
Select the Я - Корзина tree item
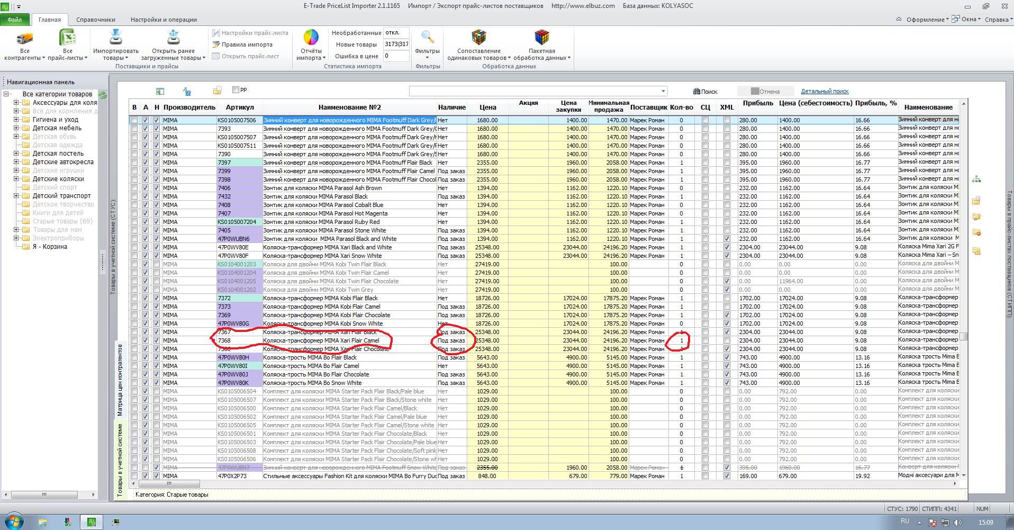coord(50,247)
